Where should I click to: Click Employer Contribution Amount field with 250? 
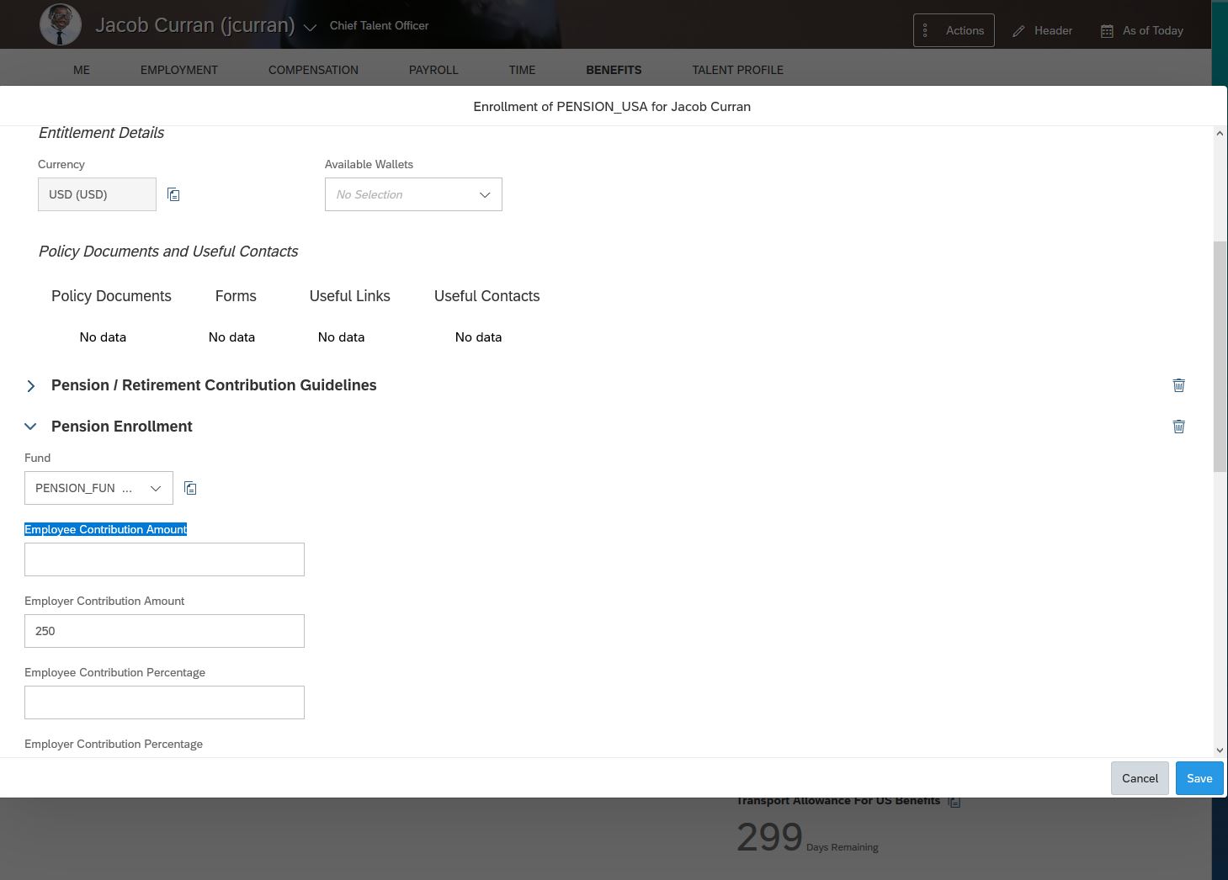pyautogui.click(x=164, y=631)
